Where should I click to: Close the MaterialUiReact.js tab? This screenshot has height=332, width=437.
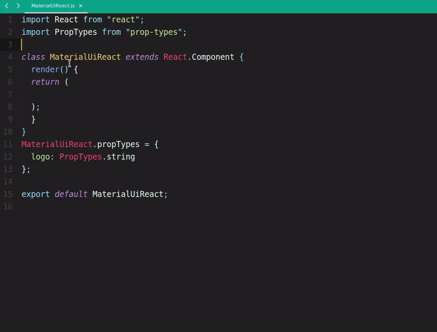(81, 5)
